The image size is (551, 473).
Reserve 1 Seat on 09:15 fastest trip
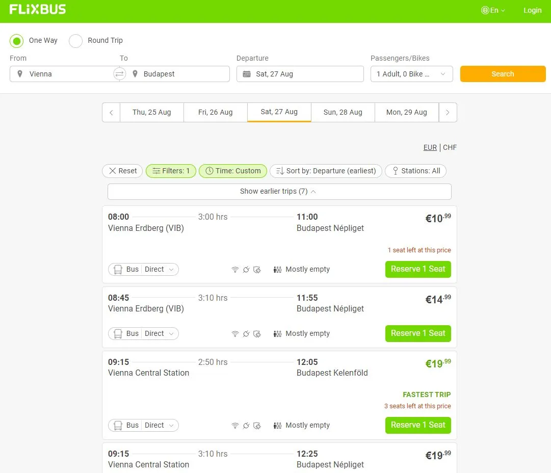click(418, 425)
